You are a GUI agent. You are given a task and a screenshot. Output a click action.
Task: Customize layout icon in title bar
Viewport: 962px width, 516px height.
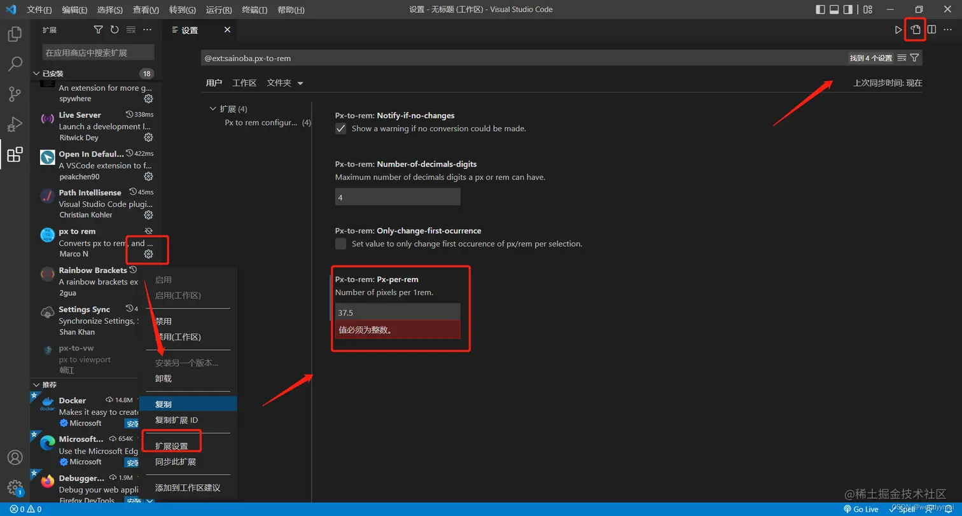click(868, 10)
